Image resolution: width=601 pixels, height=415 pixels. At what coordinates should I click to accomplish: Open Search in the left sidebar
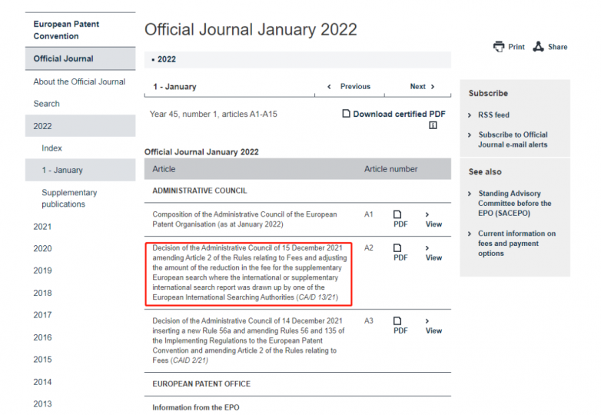pos(46,104)
